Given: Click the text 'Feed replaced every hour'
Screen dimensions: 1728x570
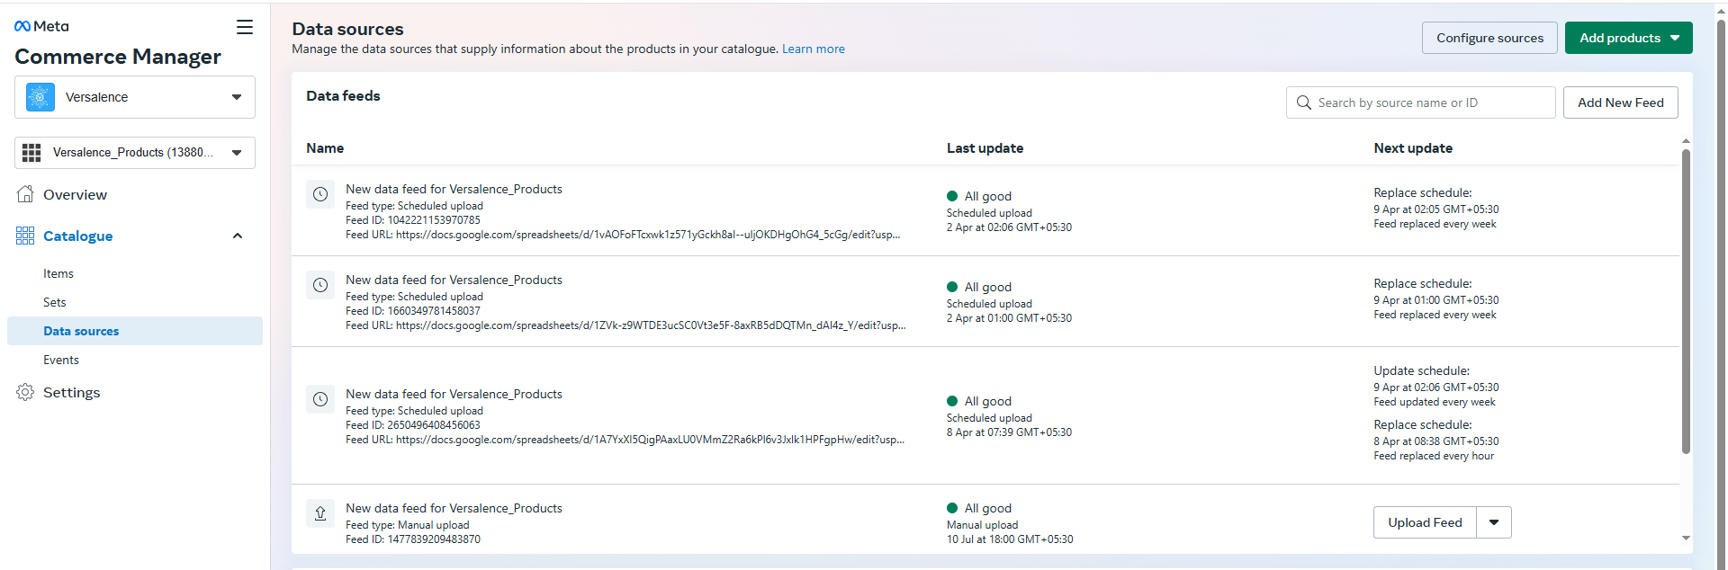Looking at the screenshot, I should pos(1434,456).
